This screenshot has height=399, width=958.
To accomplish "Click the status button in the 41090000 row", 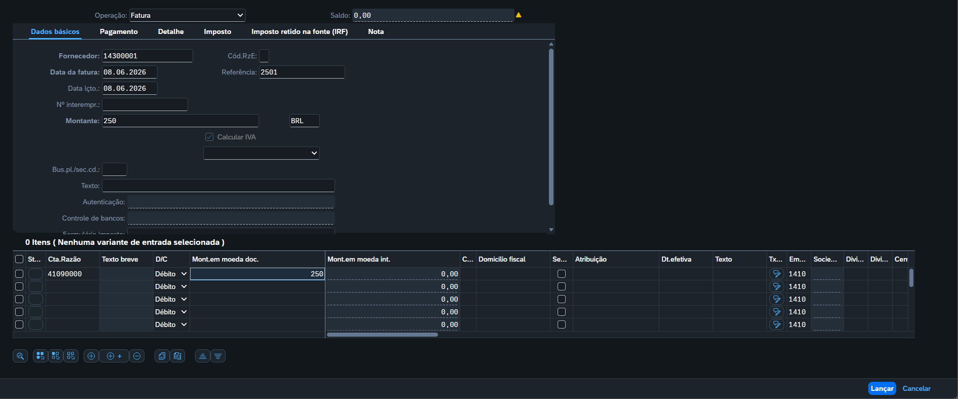I will pos(35,274).
